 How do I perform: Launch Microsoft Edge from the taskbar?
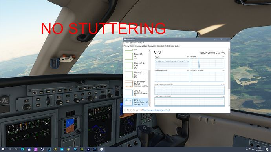click(x=23, y=149)
